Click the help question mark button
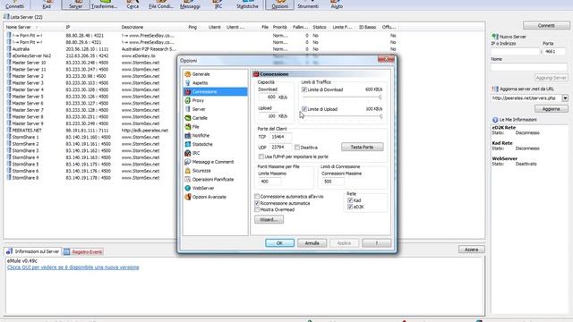Viewport: 573px width, 322px height. [376, 243]
